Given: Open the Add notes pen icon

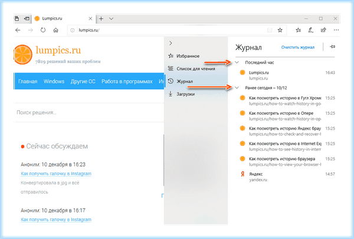Looking at the screenshot, I should click(311, 30).
